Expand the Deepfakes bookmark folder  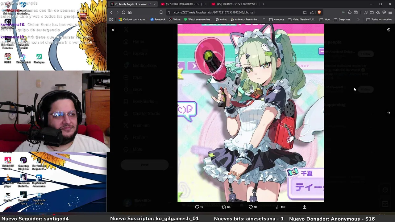click(x=342, y=19)
